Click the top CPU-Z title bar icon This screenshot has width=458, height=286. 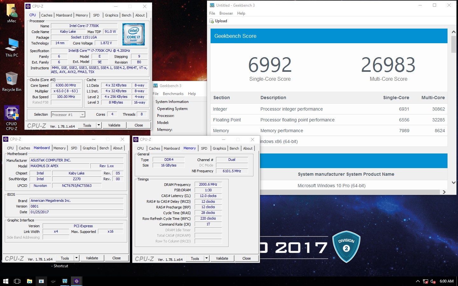tap(28, 6)
